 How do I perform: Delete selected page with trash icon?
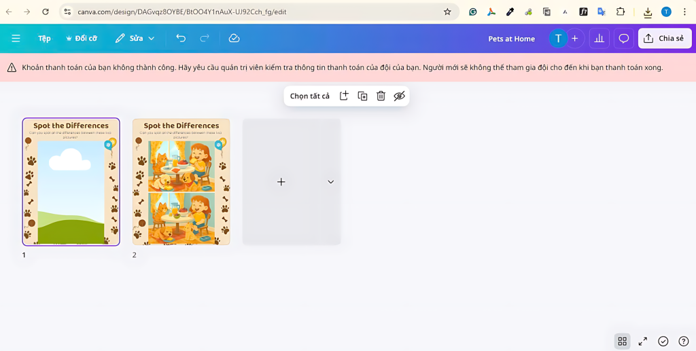[381, 96]
